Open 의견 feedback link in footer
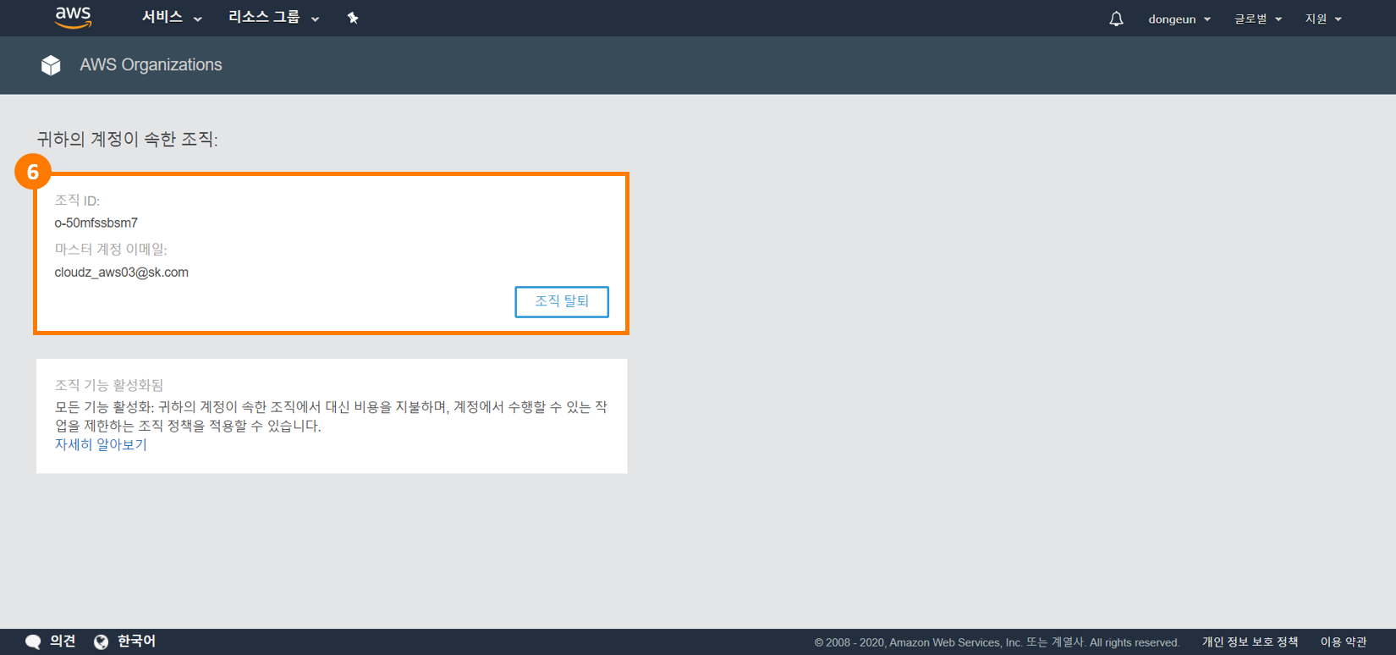The image size is (1396, 655). [x=63, y=641]
